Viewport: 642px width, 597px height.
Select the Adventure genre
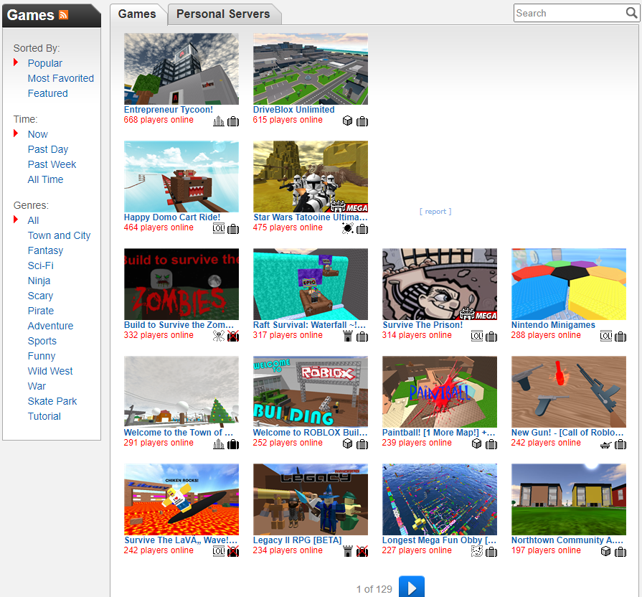50,326
